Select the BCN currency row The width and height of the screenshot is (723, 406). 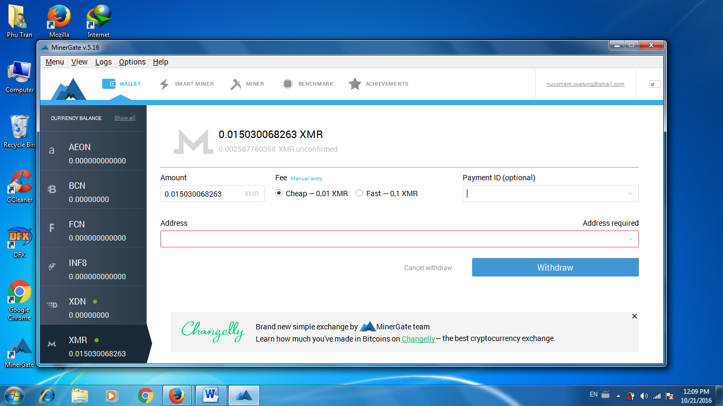click(x=93, y=189)
